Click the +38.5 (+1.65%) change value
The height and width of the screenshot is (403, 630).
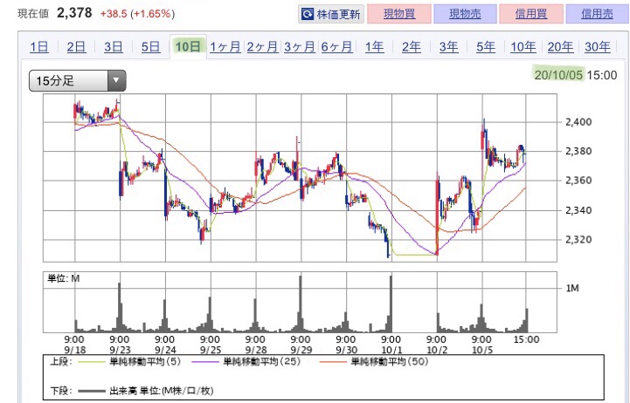[137, 14]
